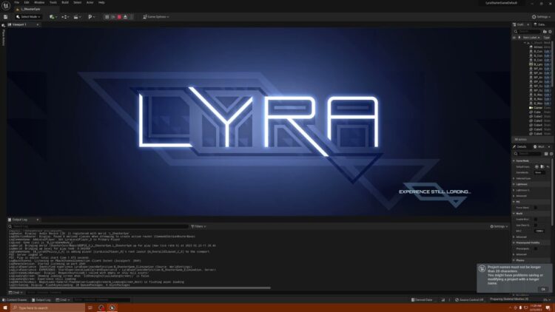
Task: Open Details panel settings gear icon
Action: (551, 154)
